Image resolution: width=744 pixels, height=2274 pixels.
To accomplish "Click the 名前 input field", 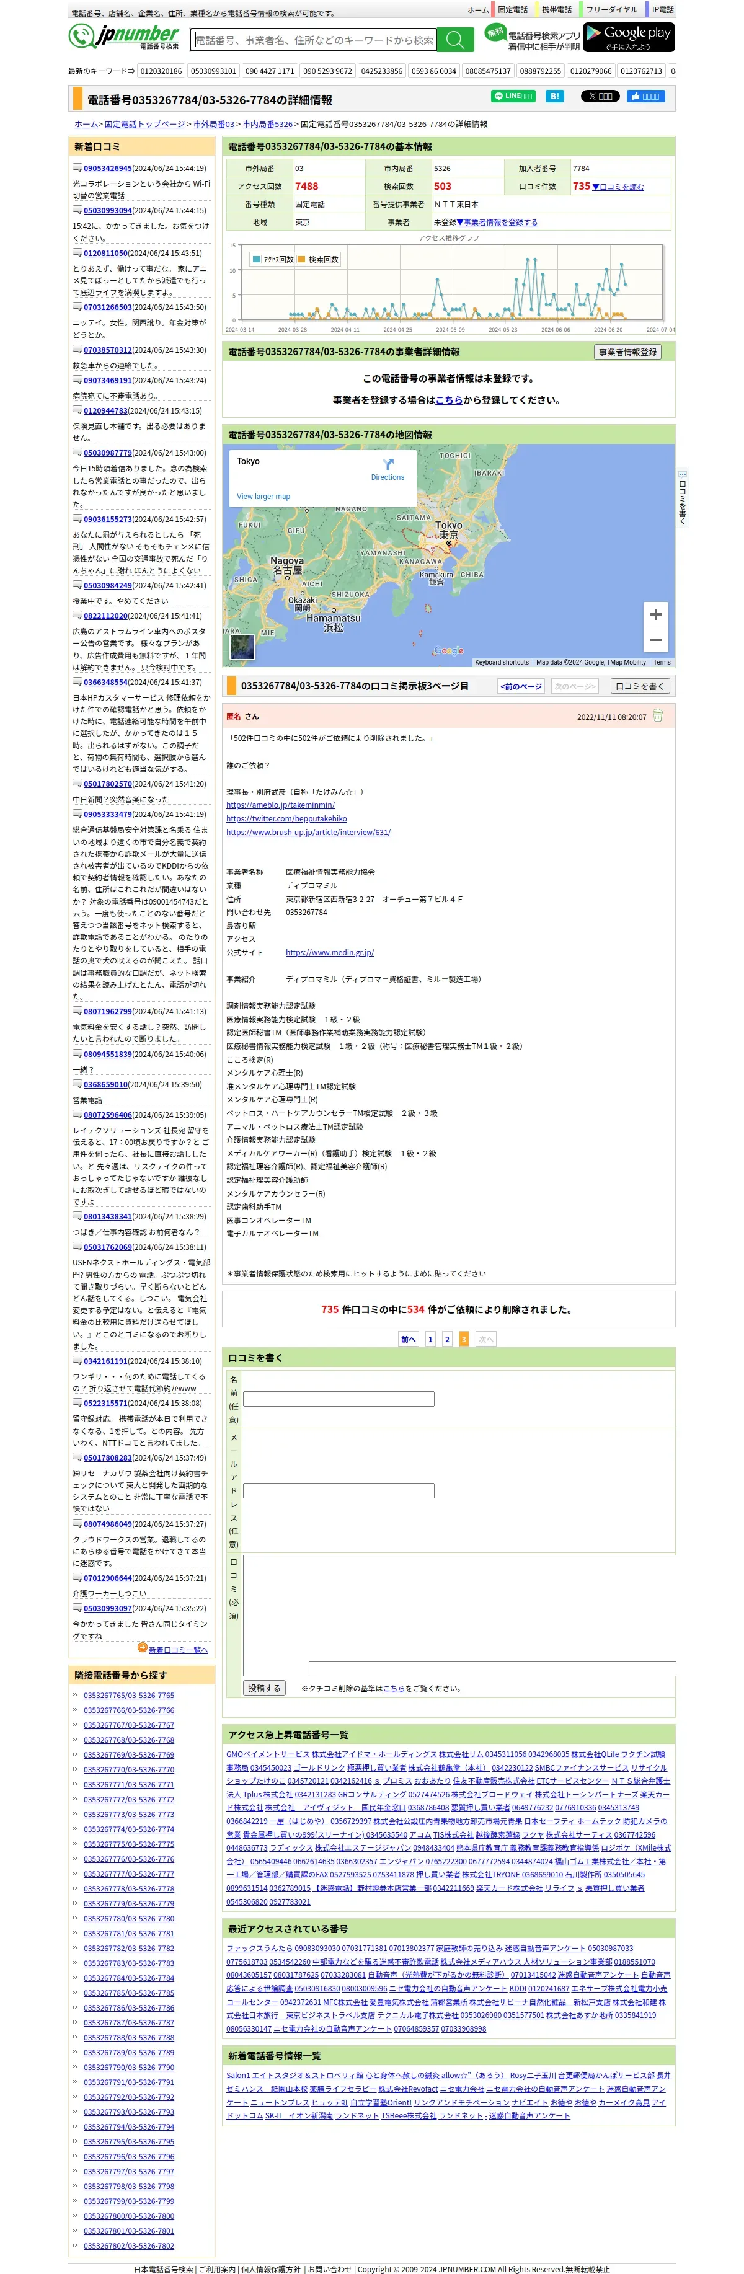I will (x=339, y=1398).
